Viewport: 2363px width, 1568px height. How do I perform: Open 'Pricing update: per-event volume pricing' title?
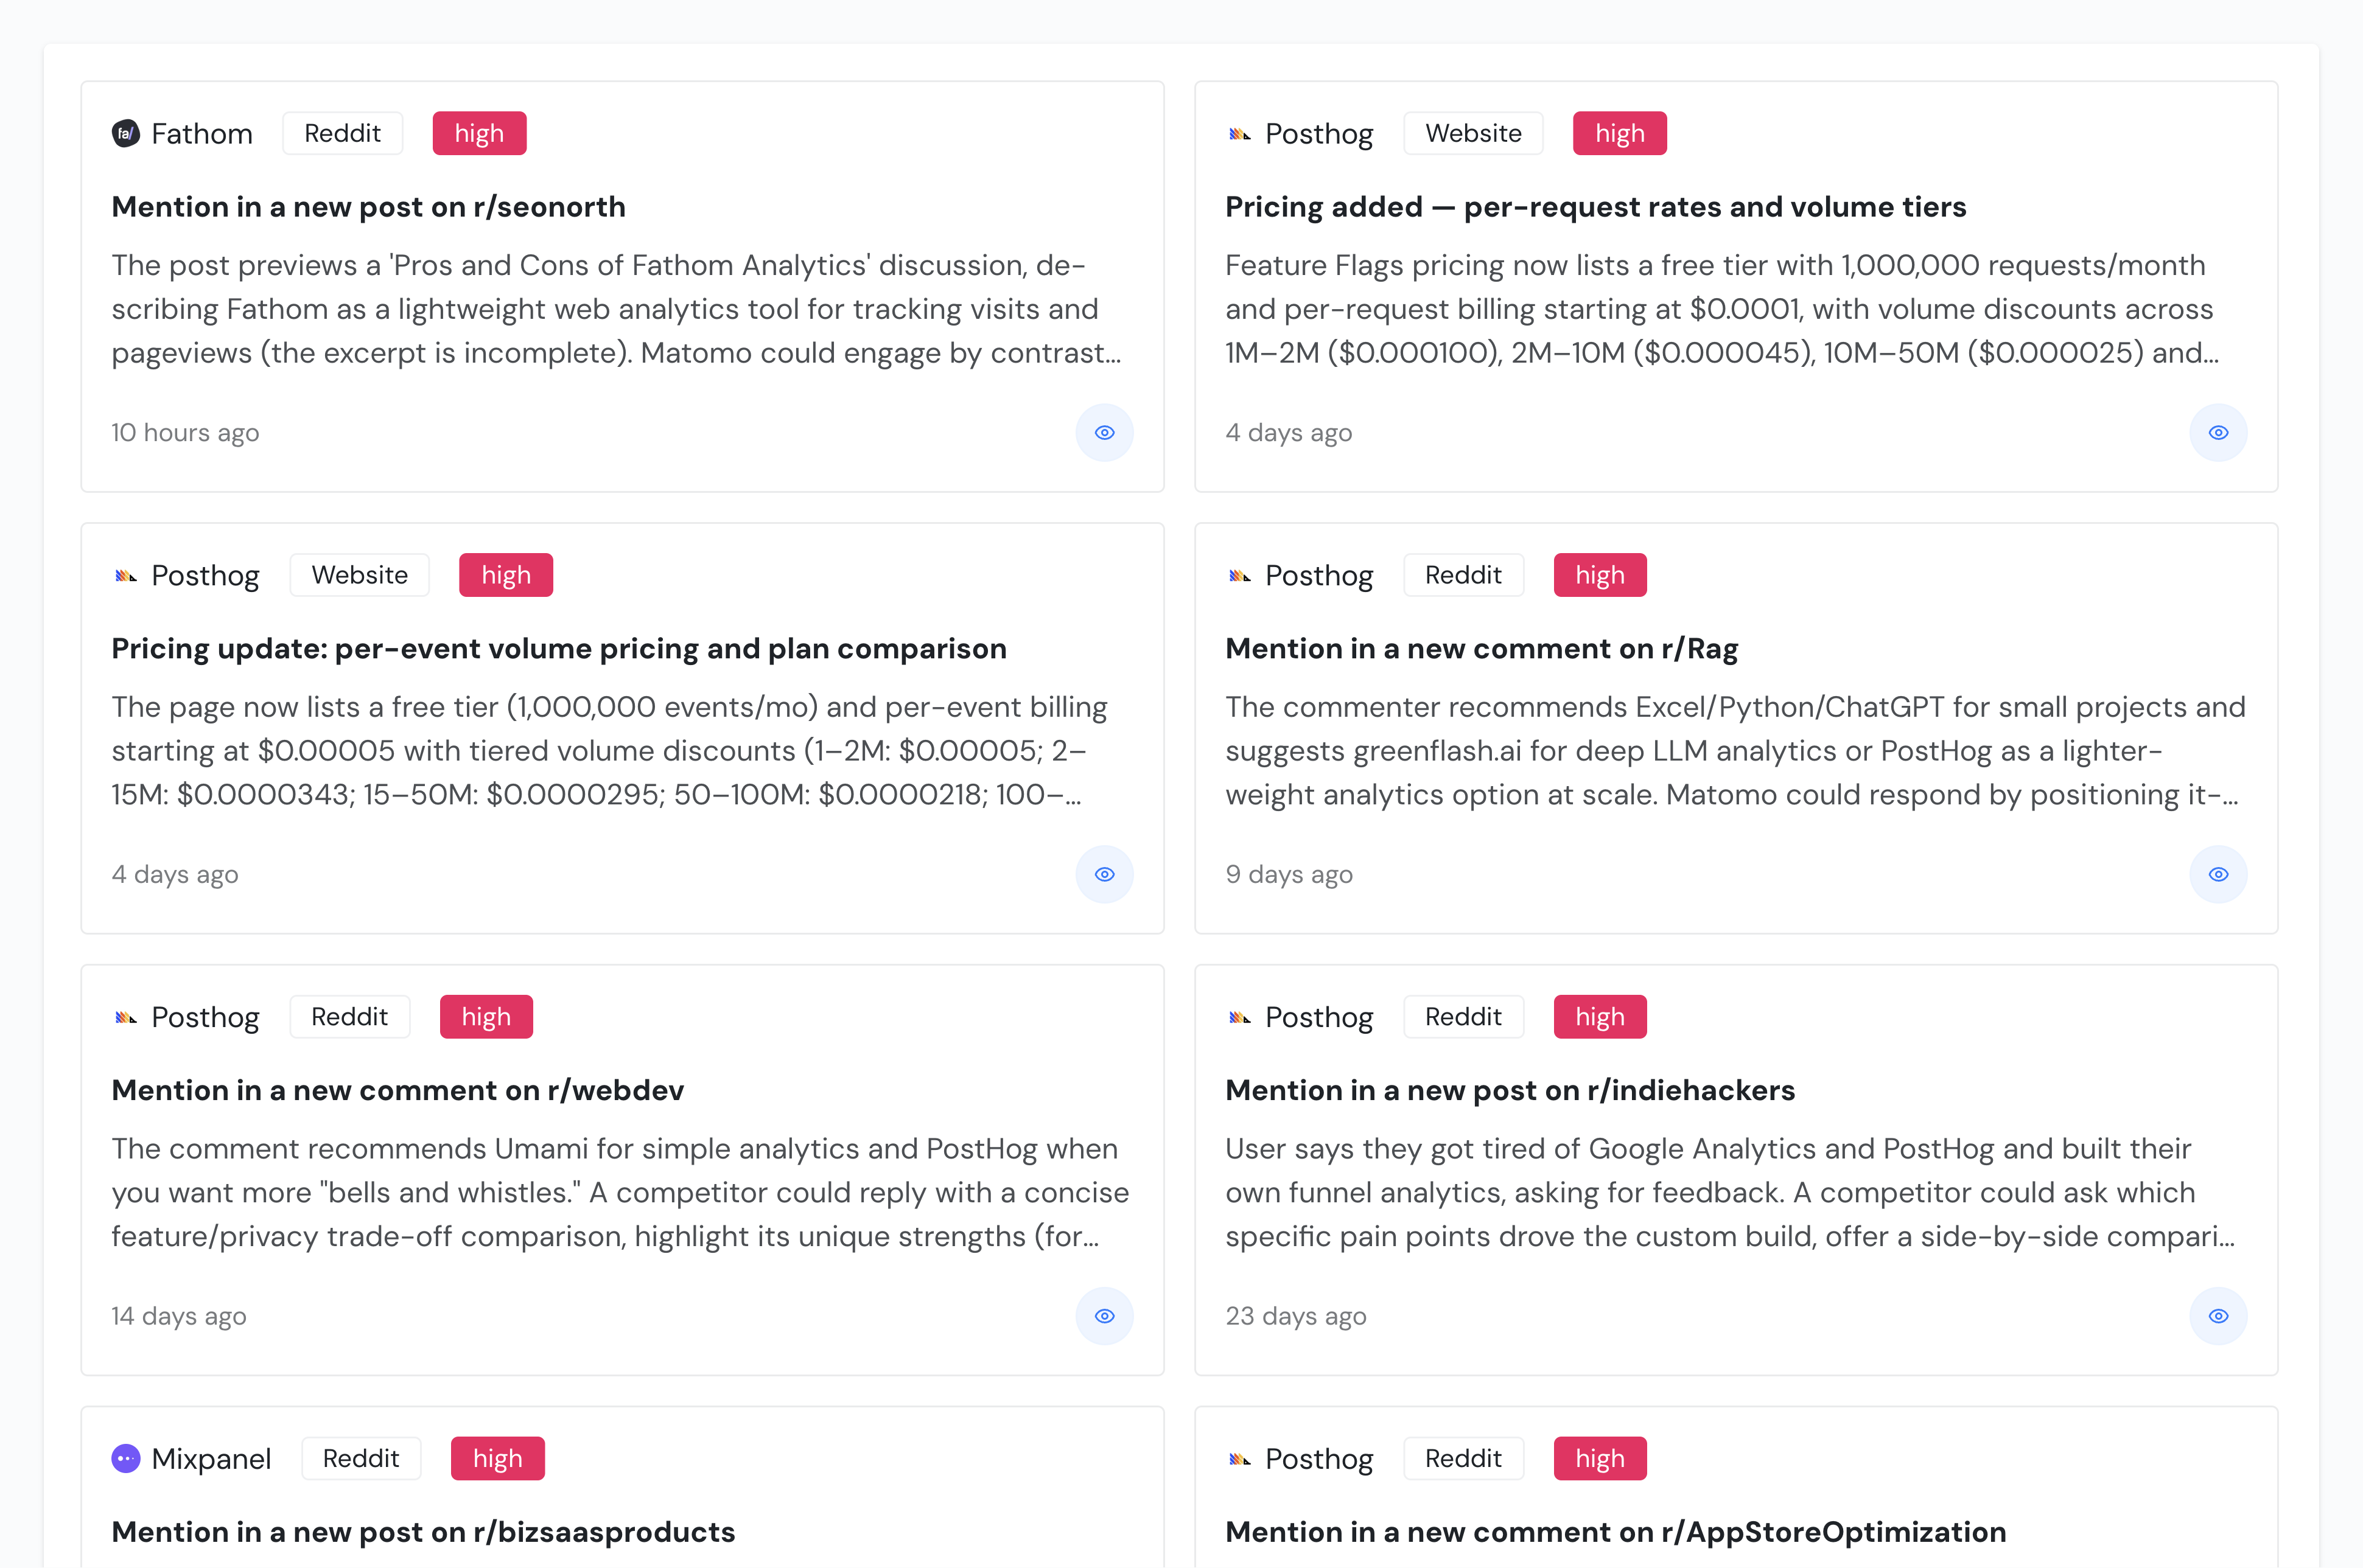pyautogui.click(x=558, y=649)
